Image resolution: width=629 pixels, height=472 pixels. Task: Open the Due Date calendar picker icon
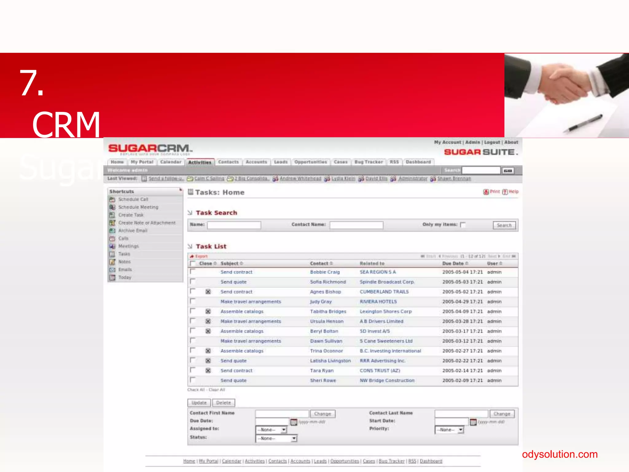294,422
